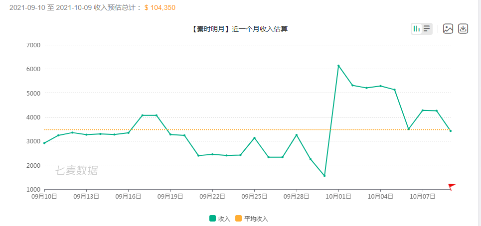Select the last data point on 10月09日

(450, 131)
